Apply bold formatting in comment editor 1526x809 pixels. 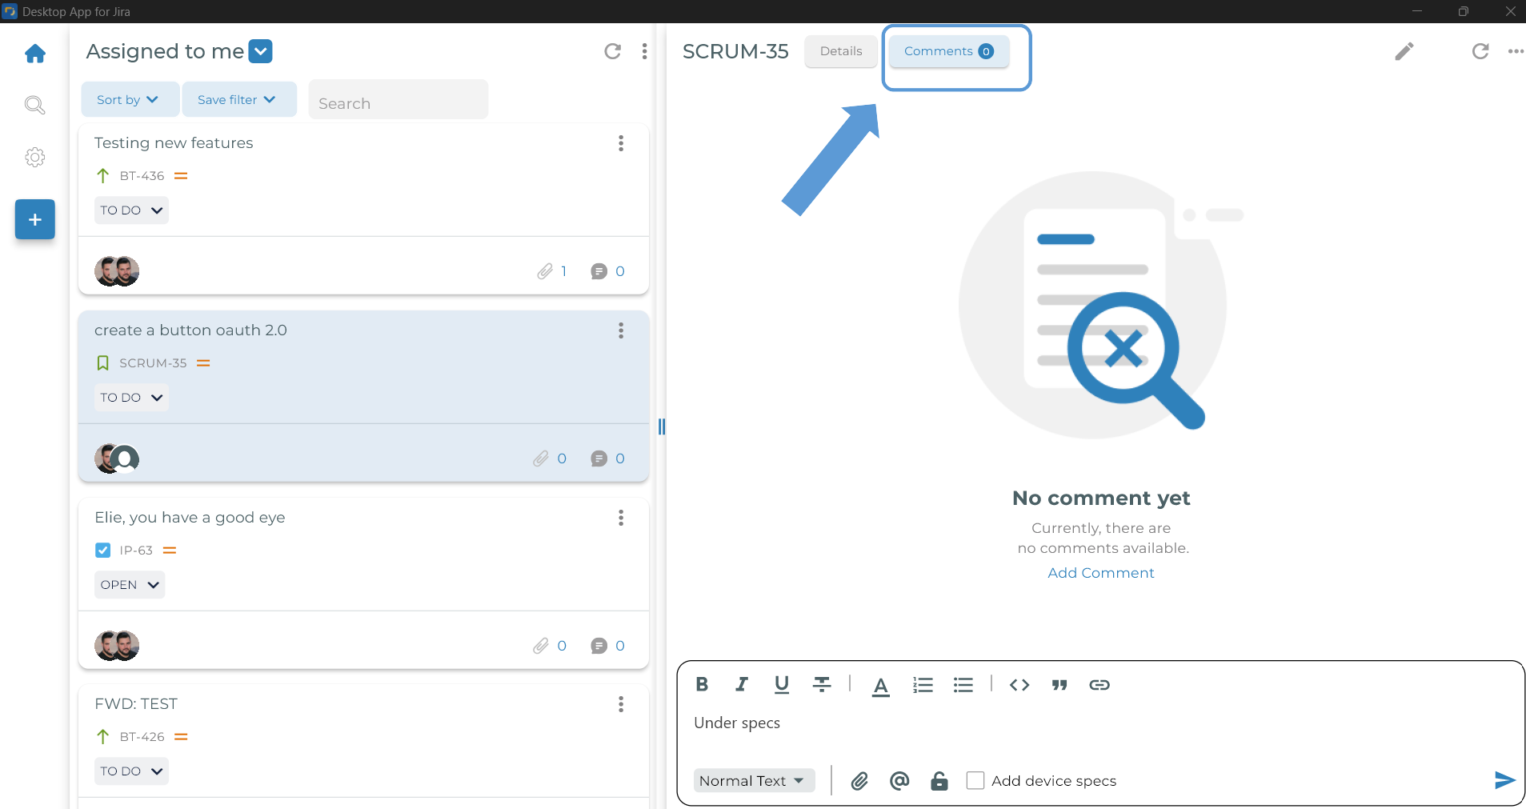702,684
